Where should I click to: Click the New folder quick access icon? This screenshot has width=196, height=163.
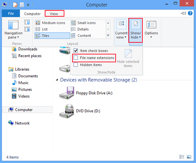coord(22,5)
